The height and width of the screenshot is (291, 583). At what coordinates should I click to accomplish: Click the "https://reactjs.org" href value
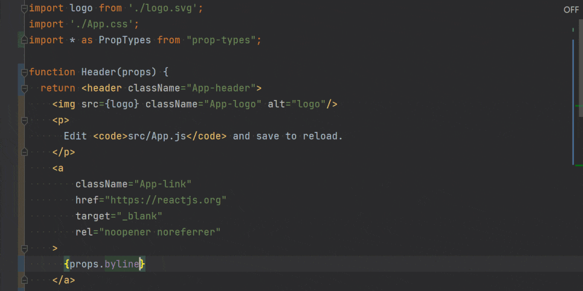click(x=165, y=200)
